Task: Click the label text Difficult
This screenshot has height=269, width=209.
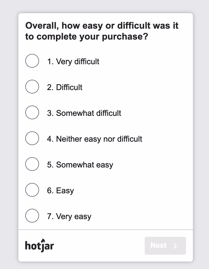Action: pos(65,87)
